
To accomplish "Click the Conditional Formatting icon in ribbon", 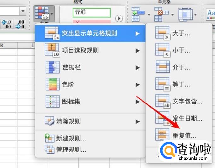I will click(42, 13).
